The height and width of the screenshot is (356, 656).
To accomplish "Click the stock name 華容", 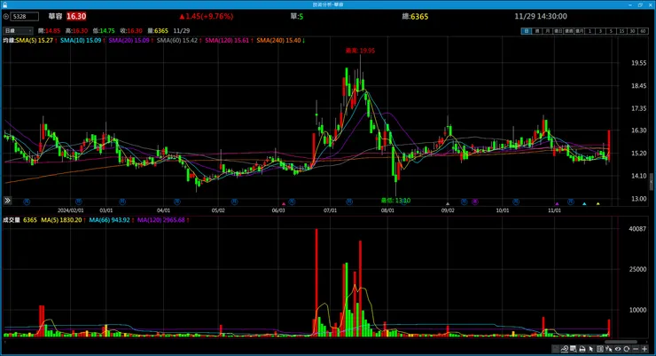I will click(x=55, y=16).
